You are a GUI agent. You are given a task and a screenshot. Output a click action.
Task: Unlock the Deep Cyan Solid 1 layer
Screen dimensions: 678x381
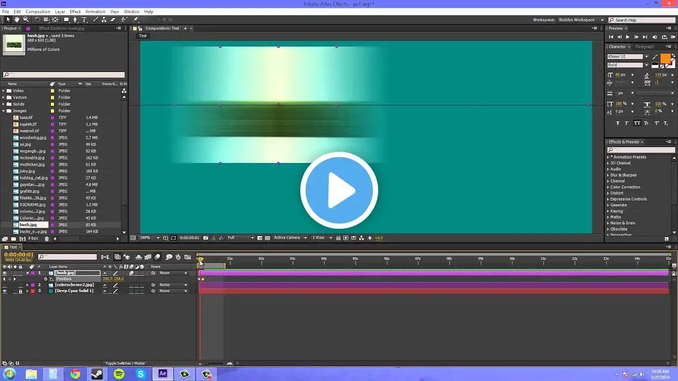tap(20, 291)
